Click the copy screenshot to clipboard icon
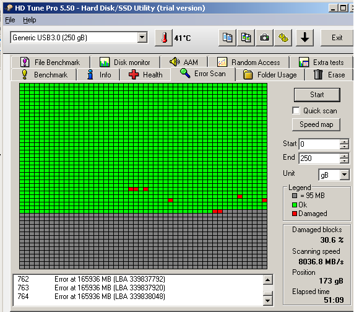The image size is (354, 312). 246,38
